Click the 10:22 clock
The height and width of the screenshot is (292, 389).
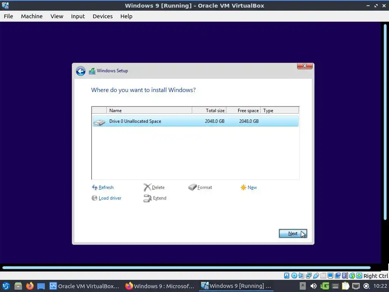pos(380,286)
